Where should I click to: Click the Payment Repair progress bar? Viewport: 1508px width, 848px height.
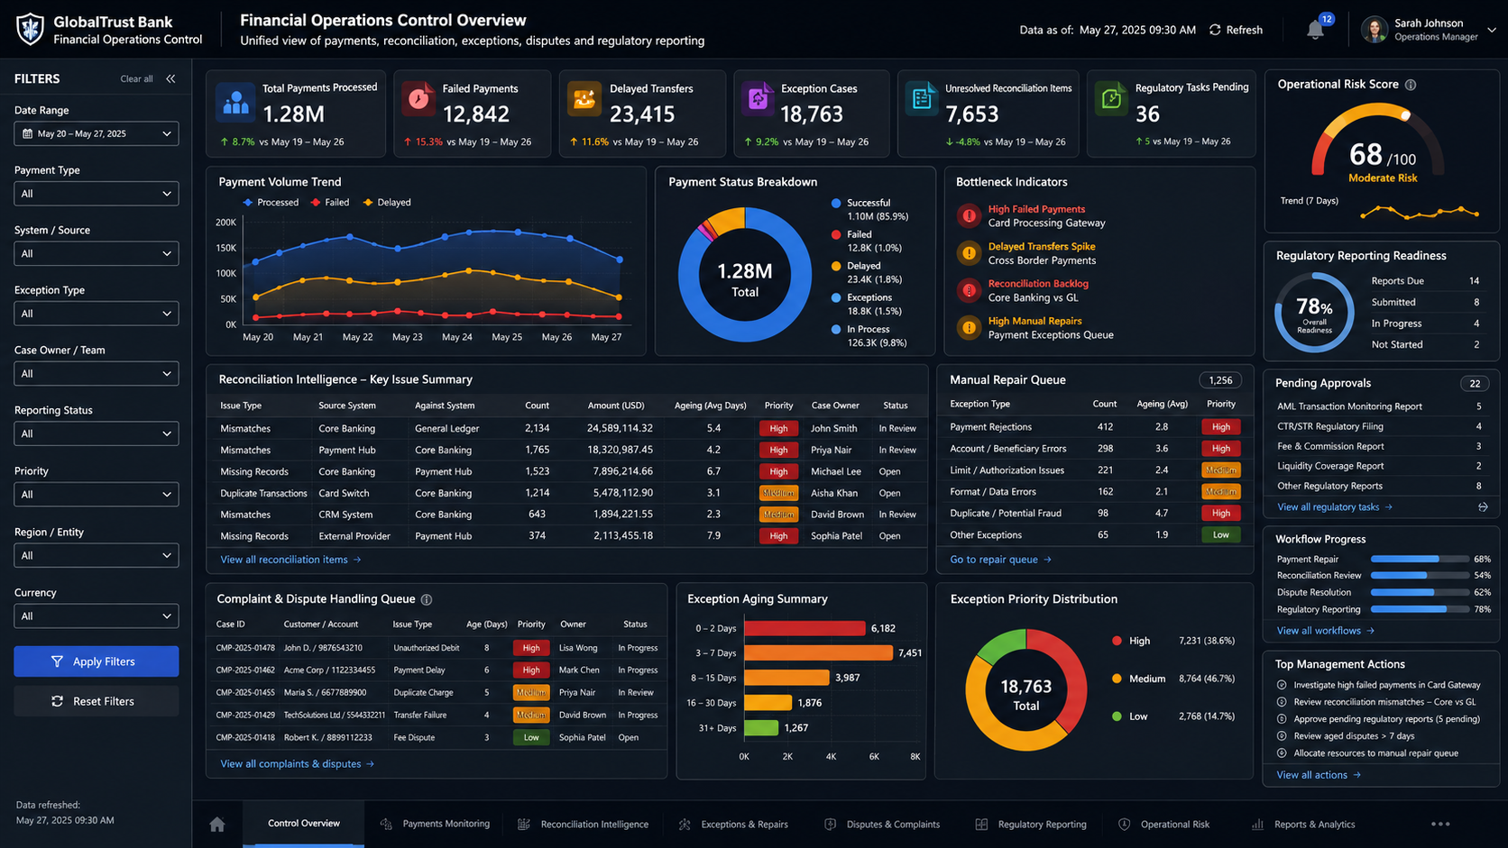[x=1420, y=560]
